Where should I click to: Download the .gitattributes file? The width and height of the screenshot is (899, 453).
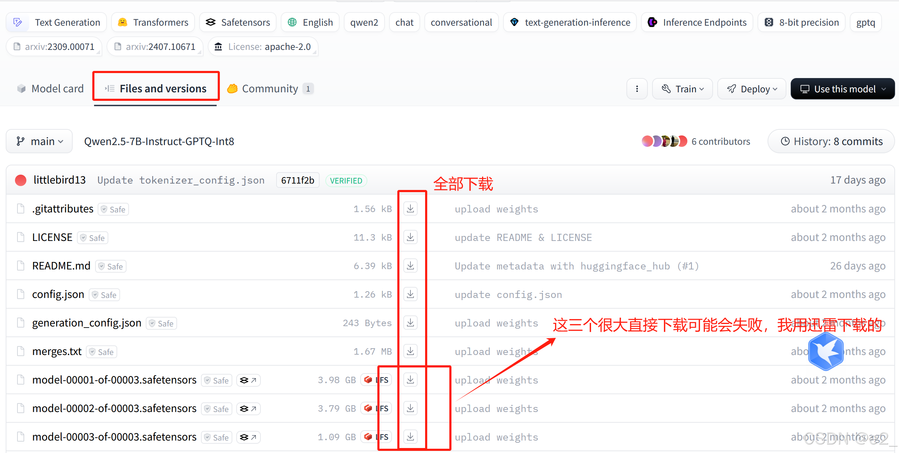(410, 209)
